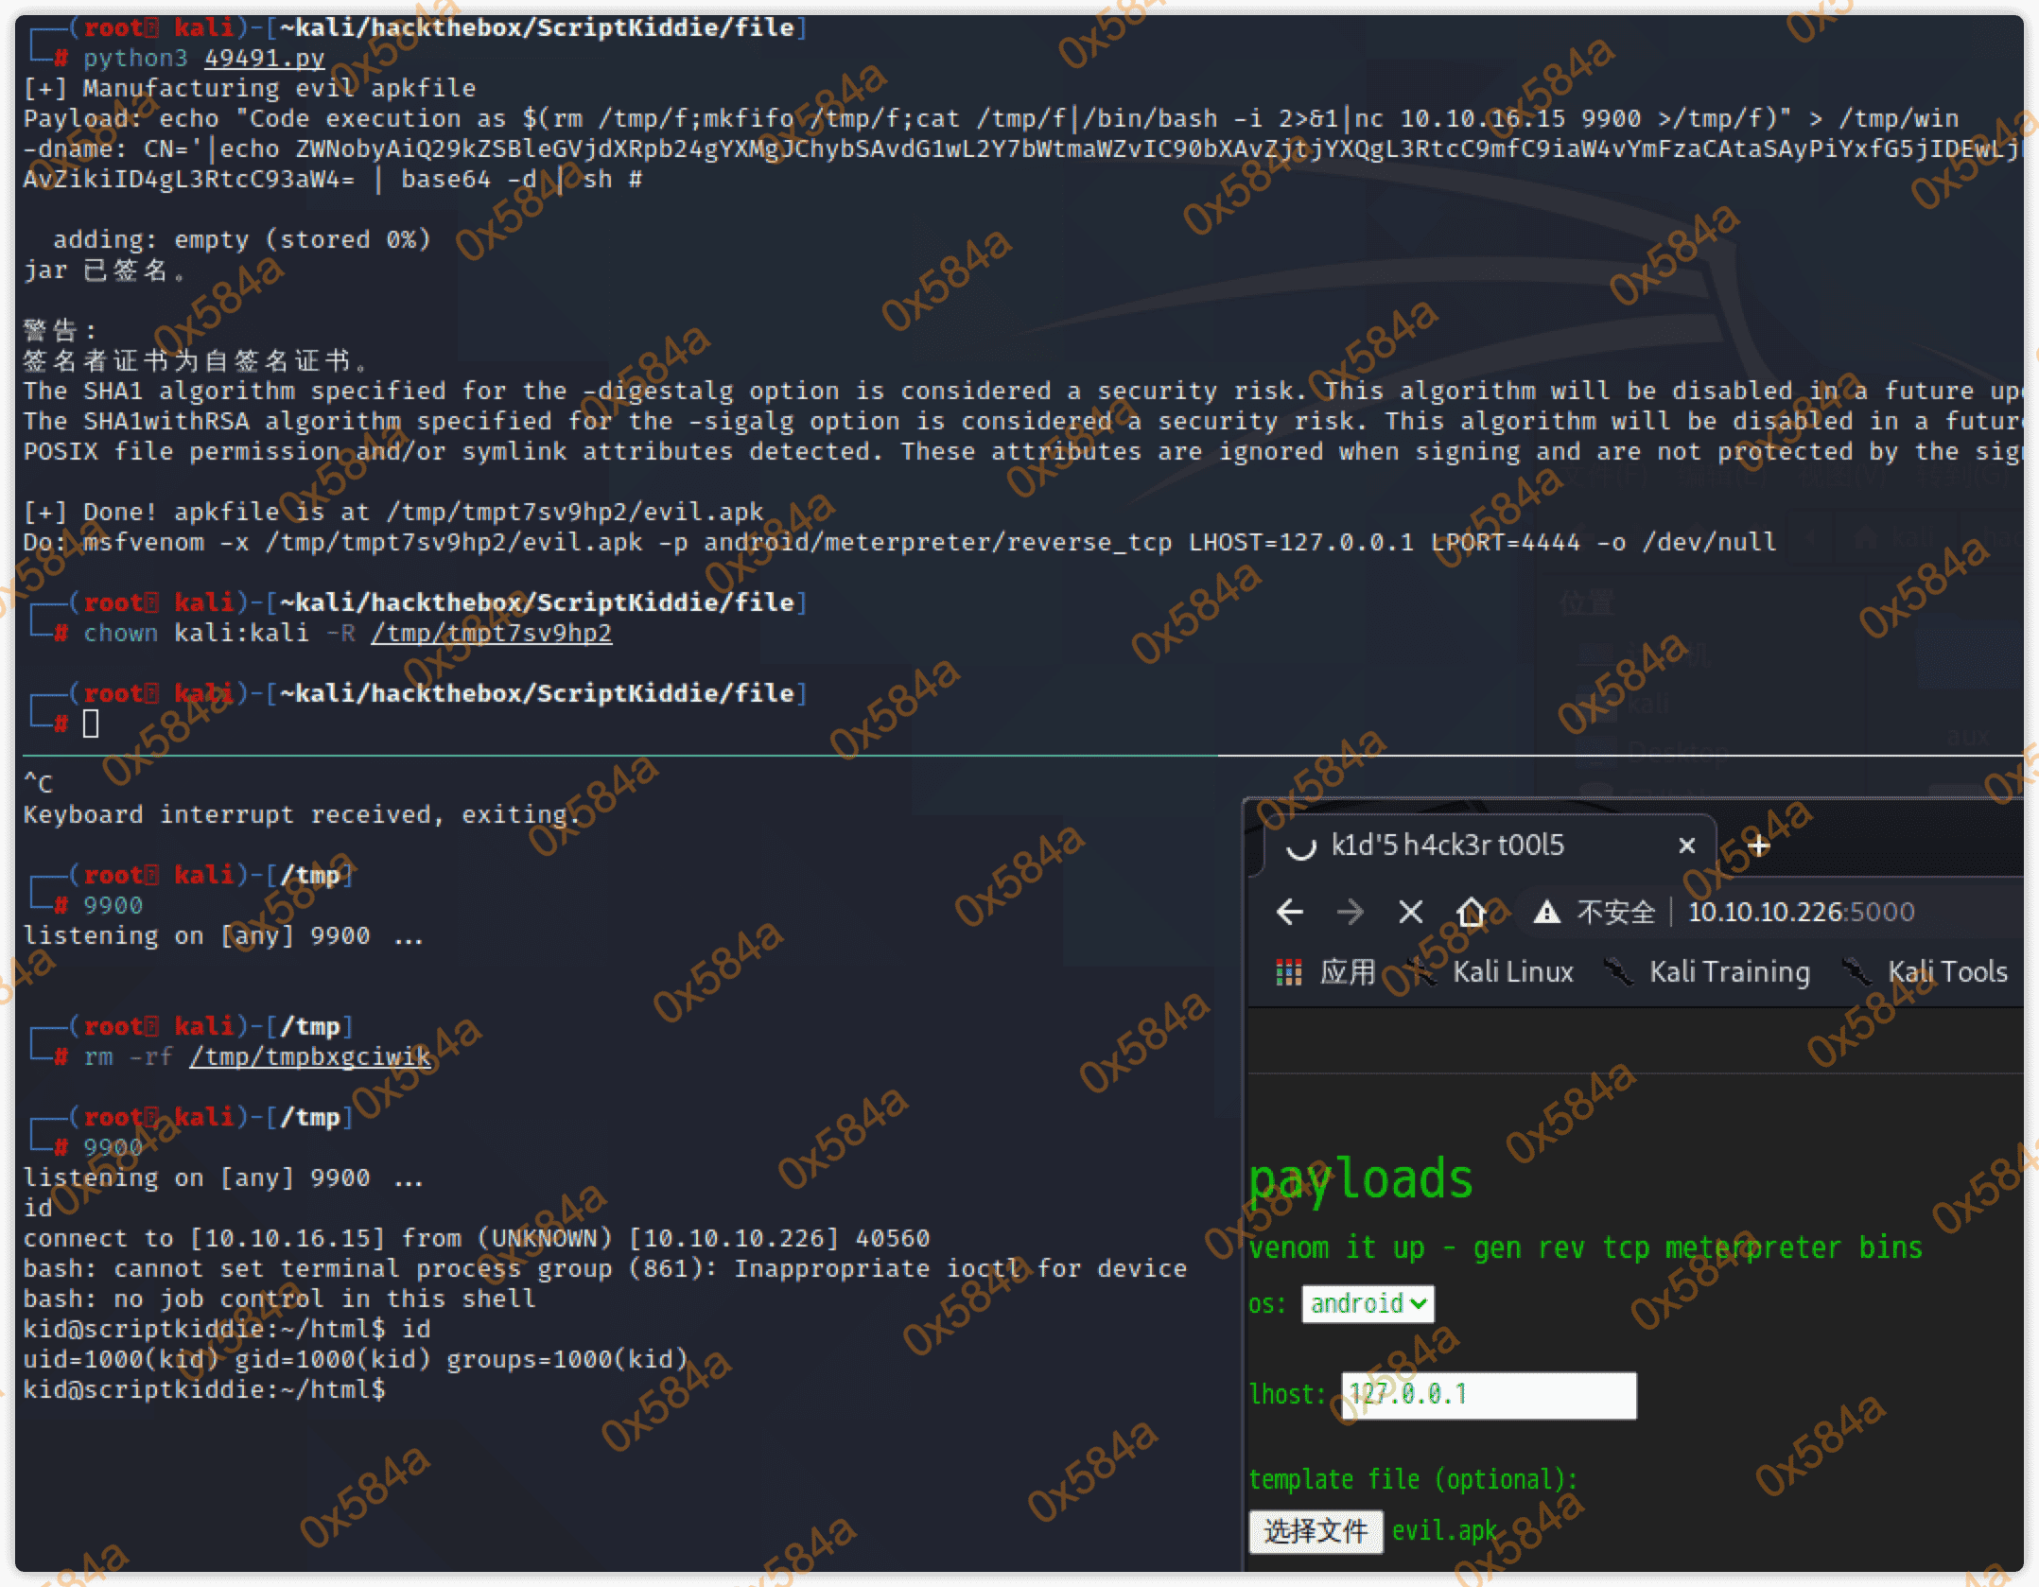Click the upper terminal cursor prompt

tap(91, 724)
